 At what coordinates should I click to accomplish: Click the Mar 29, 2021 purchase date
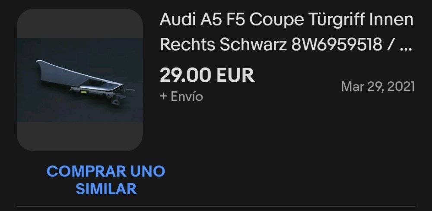coord(378,87)
